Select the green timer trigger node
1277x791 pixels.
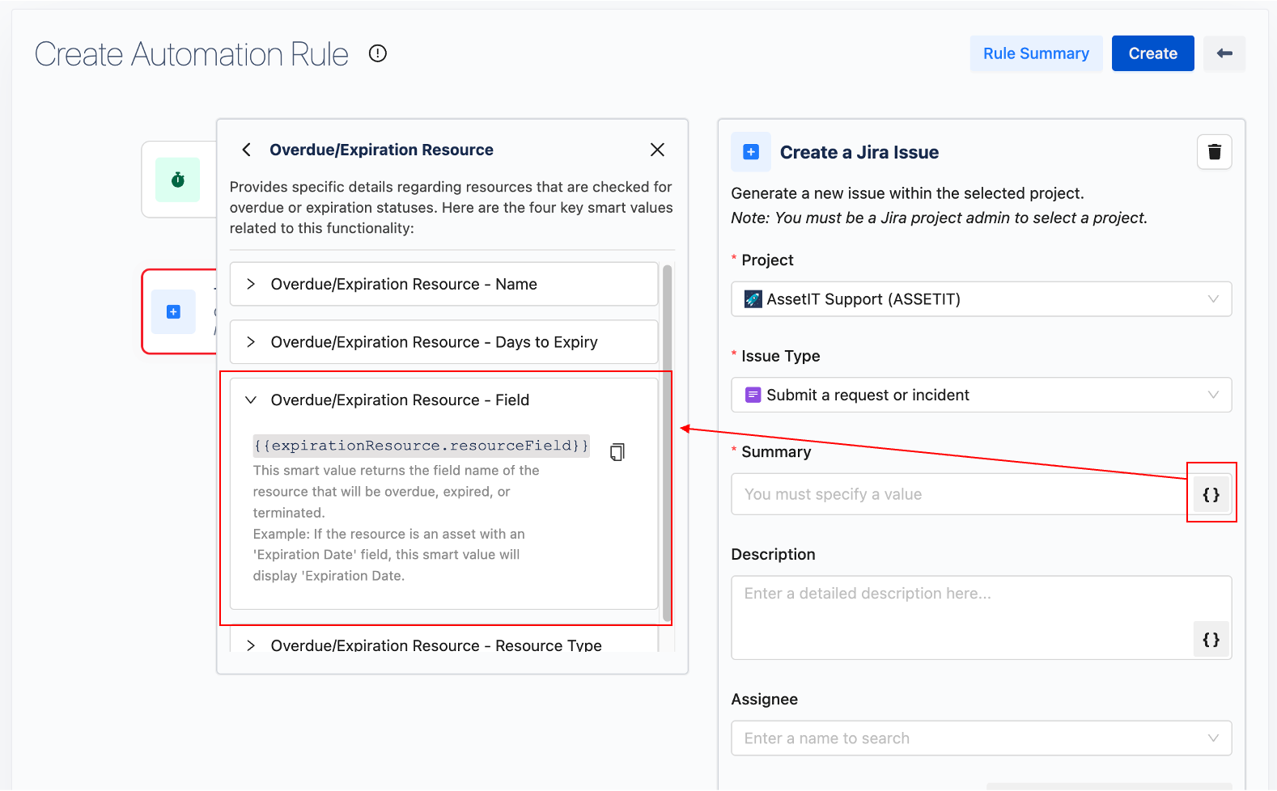178,180
